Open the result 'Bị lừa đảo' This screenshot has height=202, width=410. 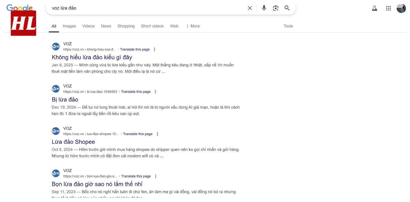(65, 100)
